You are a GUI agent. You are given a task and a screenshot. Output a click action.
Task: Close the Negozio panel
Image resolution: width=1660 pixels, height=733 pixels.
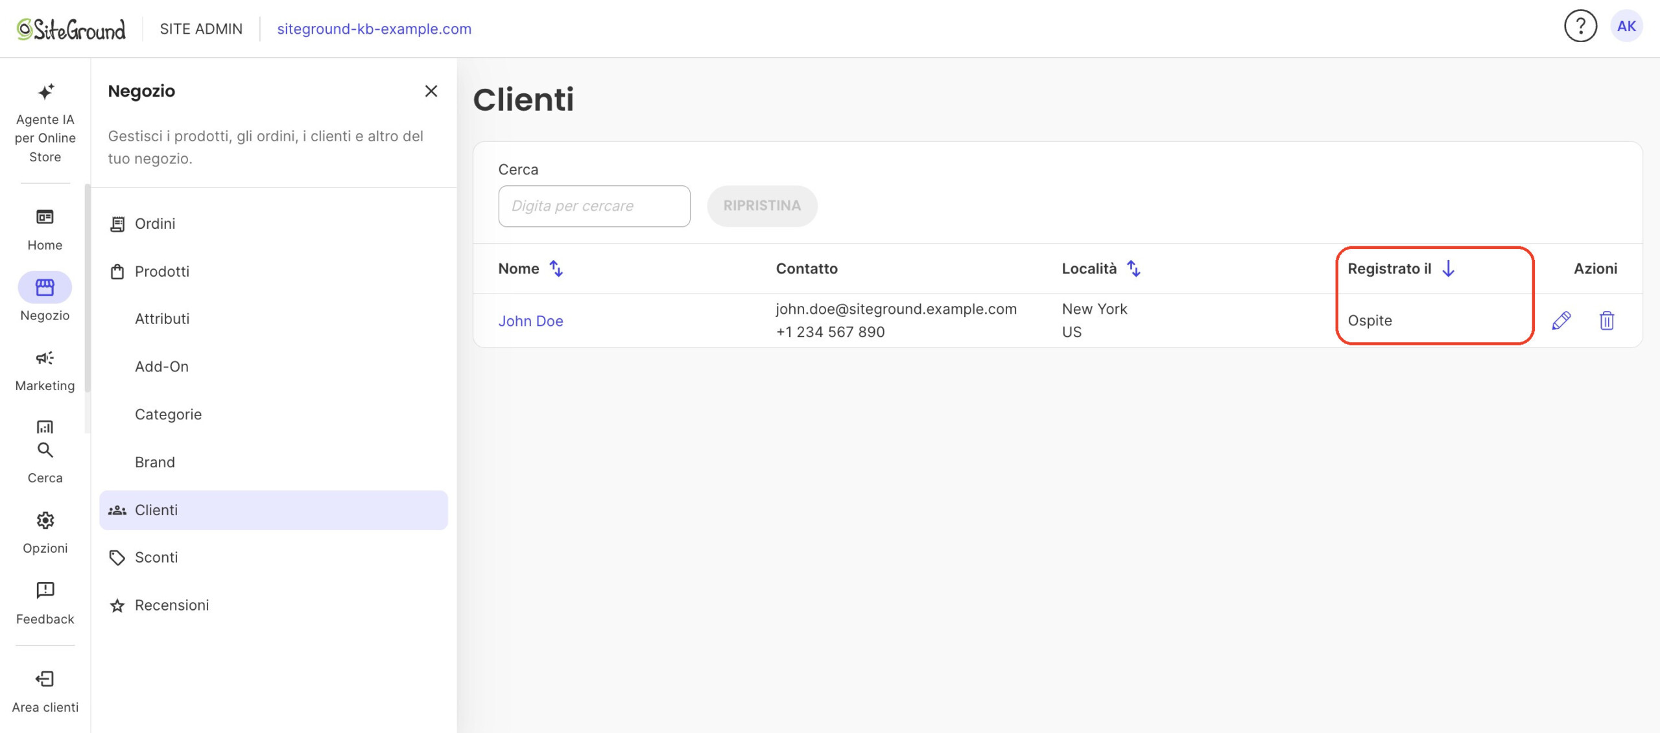click(x=431, y=91)
